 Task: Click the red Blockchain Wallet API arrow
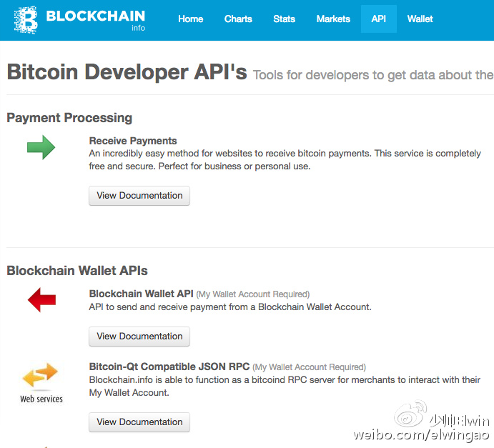(41, 301)
